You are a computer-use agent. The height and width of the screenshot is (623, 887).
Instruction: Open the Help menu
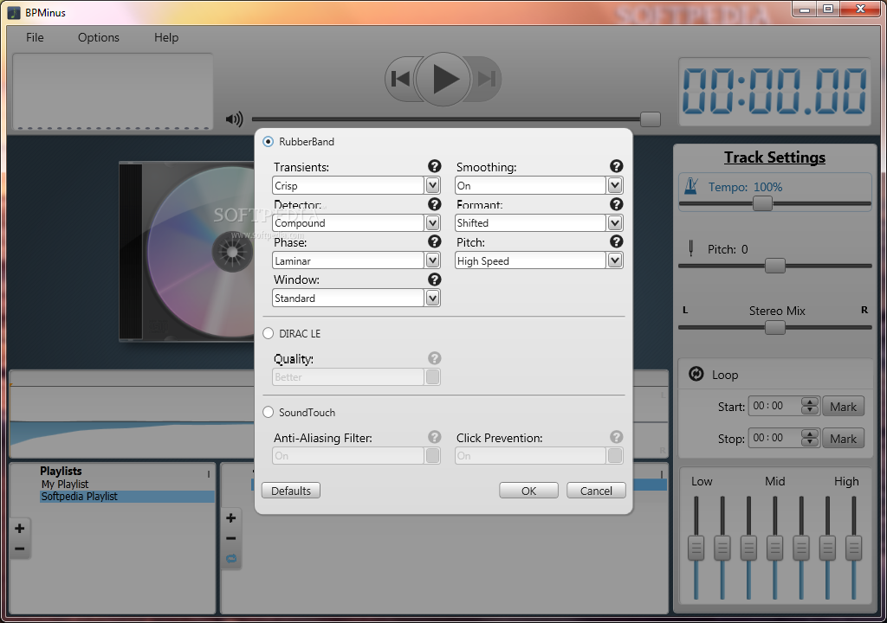click(x=166, y=37)
